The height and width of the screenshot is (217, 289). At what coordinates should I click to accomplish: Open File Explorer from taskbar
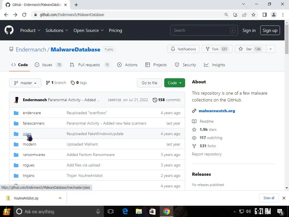coord(139,211)
